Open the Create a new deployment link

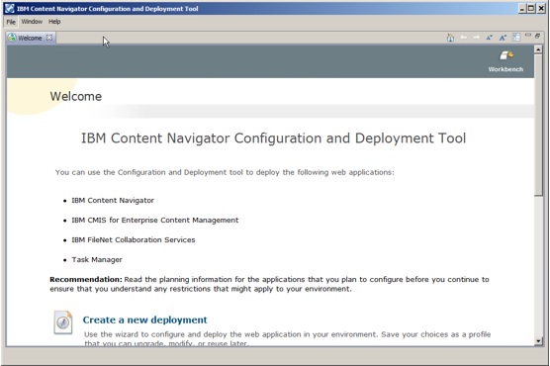pyautogui.click(x=144, y=320)
